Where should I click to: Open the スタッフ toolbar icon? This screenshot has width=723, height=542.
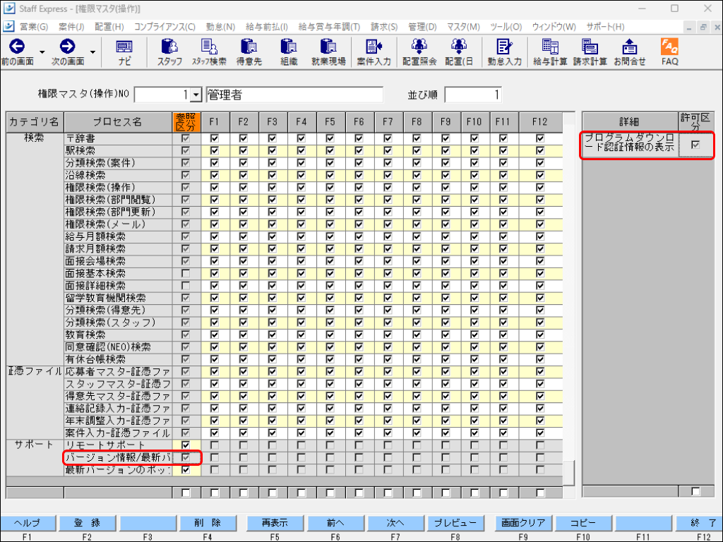point(169,47)
